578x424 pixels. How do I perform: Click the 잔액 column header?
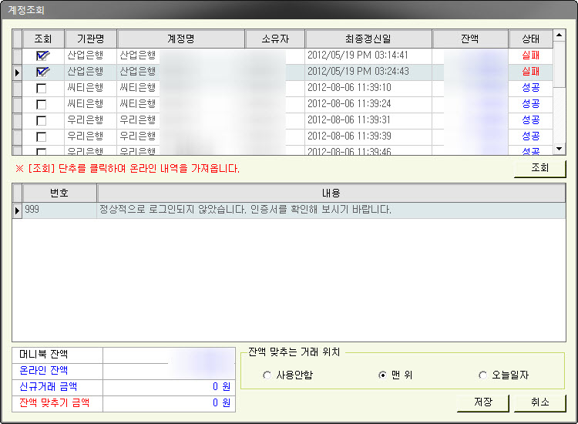(470, 39)
